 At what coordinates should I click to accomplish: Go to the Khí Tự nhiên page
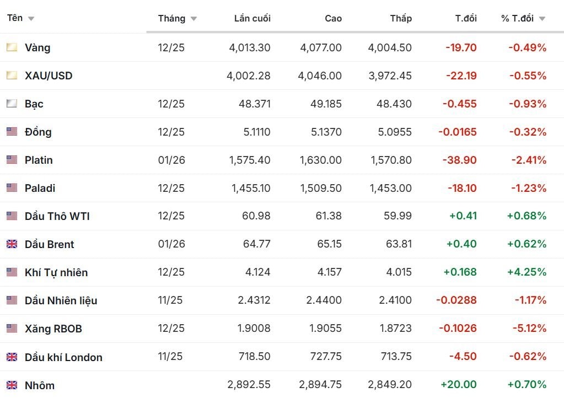[x=56, y=272]
